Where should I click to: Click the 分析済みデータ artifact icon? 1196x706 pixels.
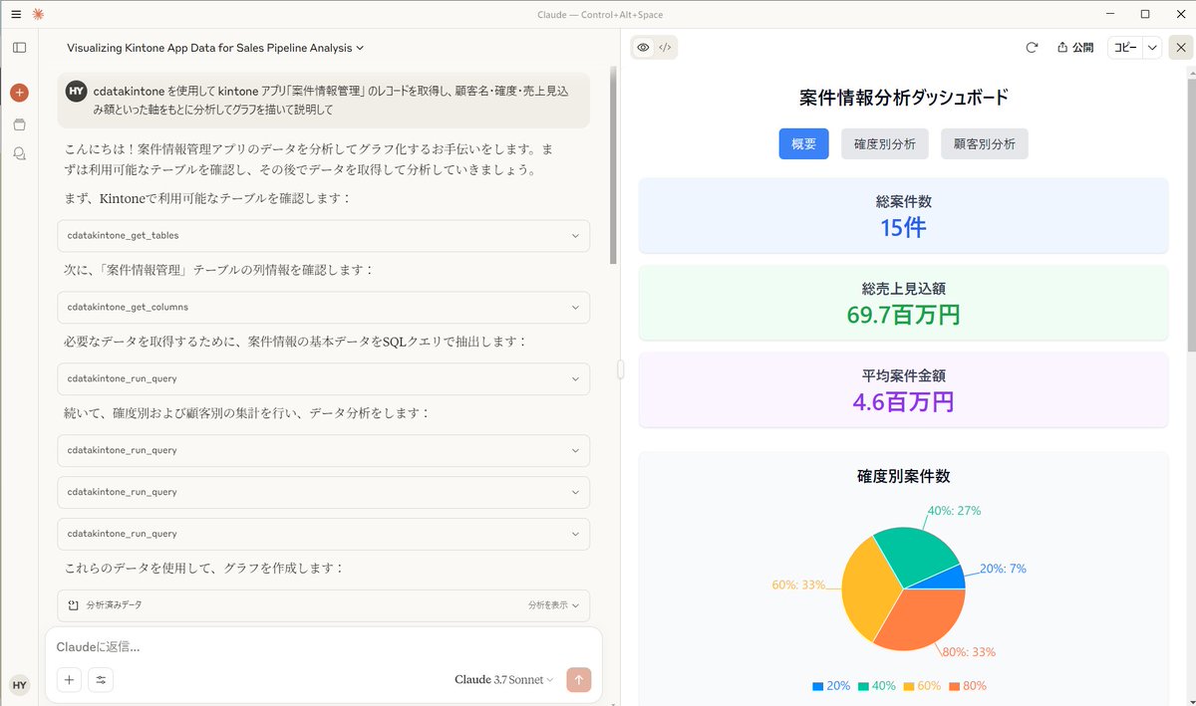tap(73, 604)
